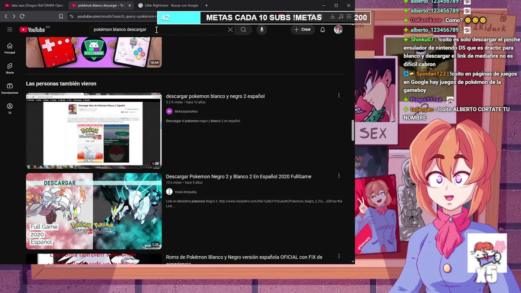
Task: Run the search with the magnifier button
Action: (x=243, y=29)
